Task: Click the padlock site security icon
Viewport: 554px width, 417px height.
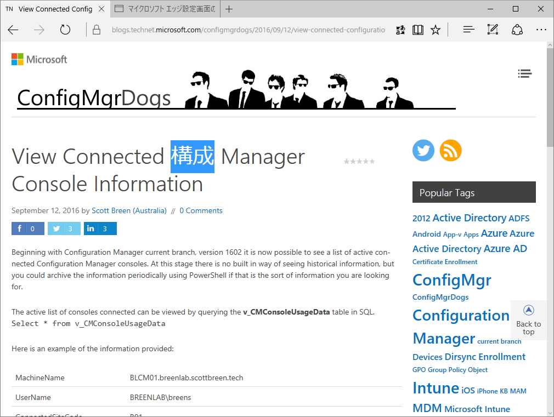Action: click(x=96, y=30)
